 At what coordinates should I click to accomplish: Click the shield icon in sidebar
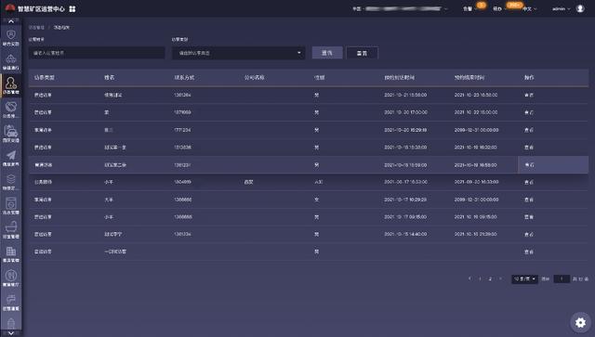tap(11, 35)
